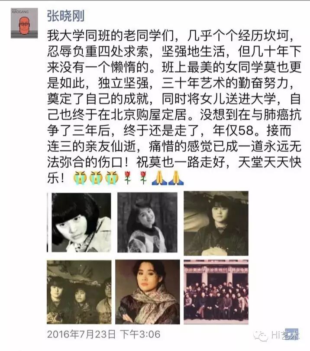Image resolution: width=310 pixels, height=351 pixels.
Task: Open the second photo of smiling woman
Action: 147,223
